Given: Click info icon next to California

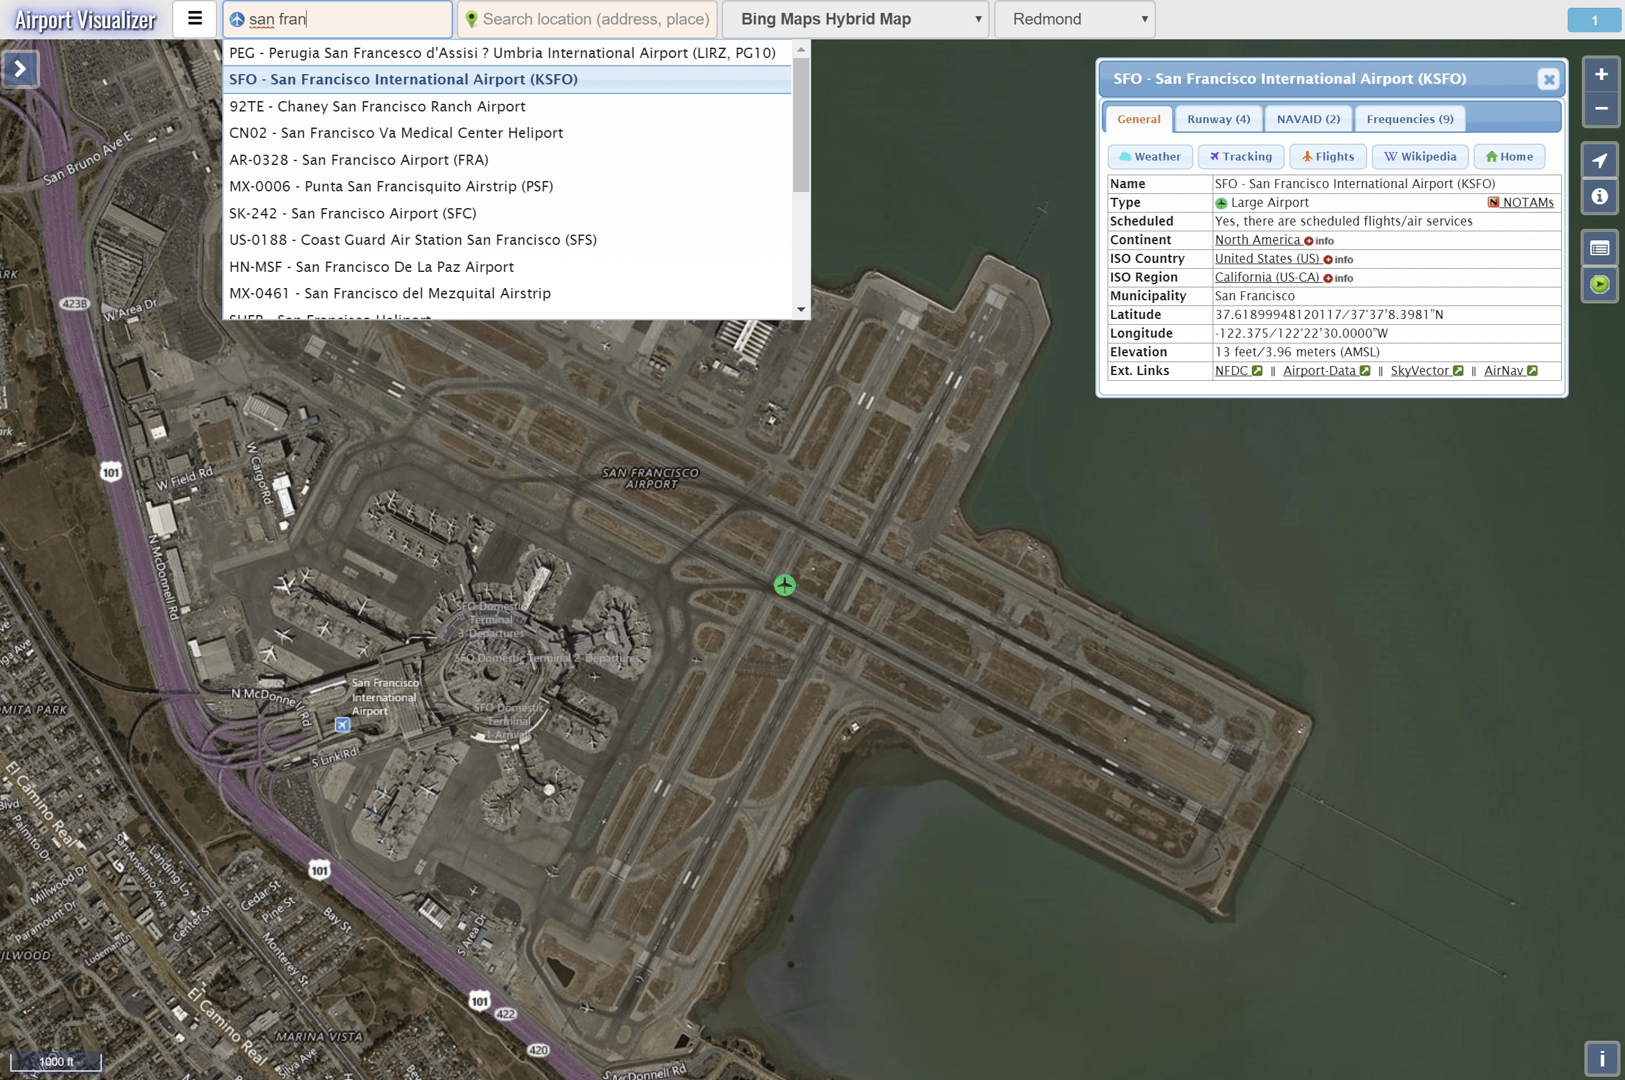Looking at the screenshot, I should tap(1338, 278).
